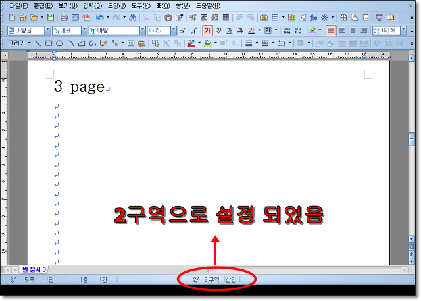Save the document with the green disk icon
421x301 pixels.
51,18
